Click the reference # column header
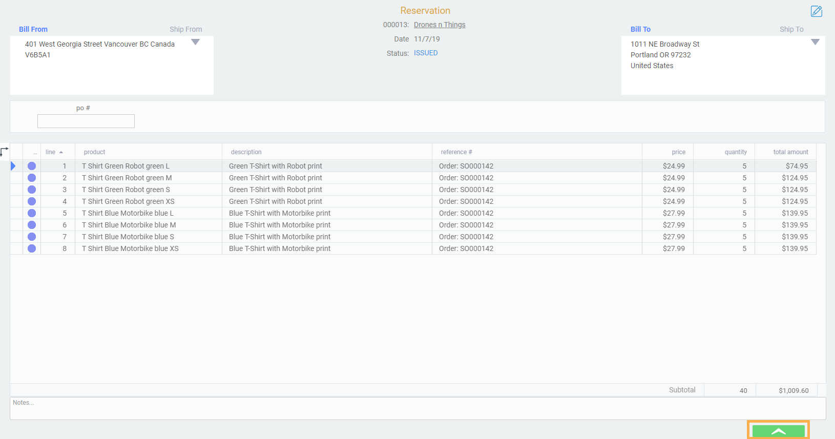 tap(456, 152)
